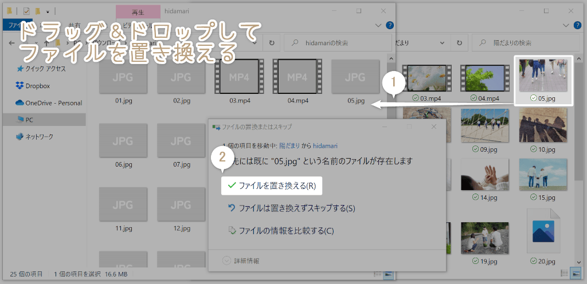Select クイック アクセス in the navigation pane

coord(41,69)
